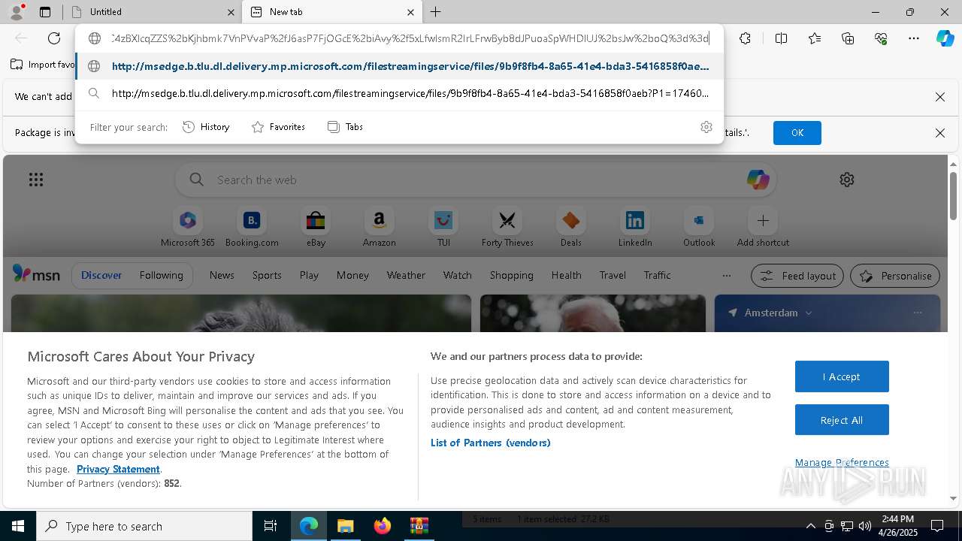Open Manage Preferences link
The height and width of the screenshot is (541, 962).
click(842, 462)
